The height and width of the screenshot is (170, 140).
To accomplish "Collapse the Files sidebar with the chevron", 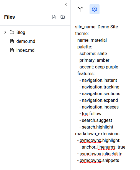I will pyautogui.click(x=66, y=4).
